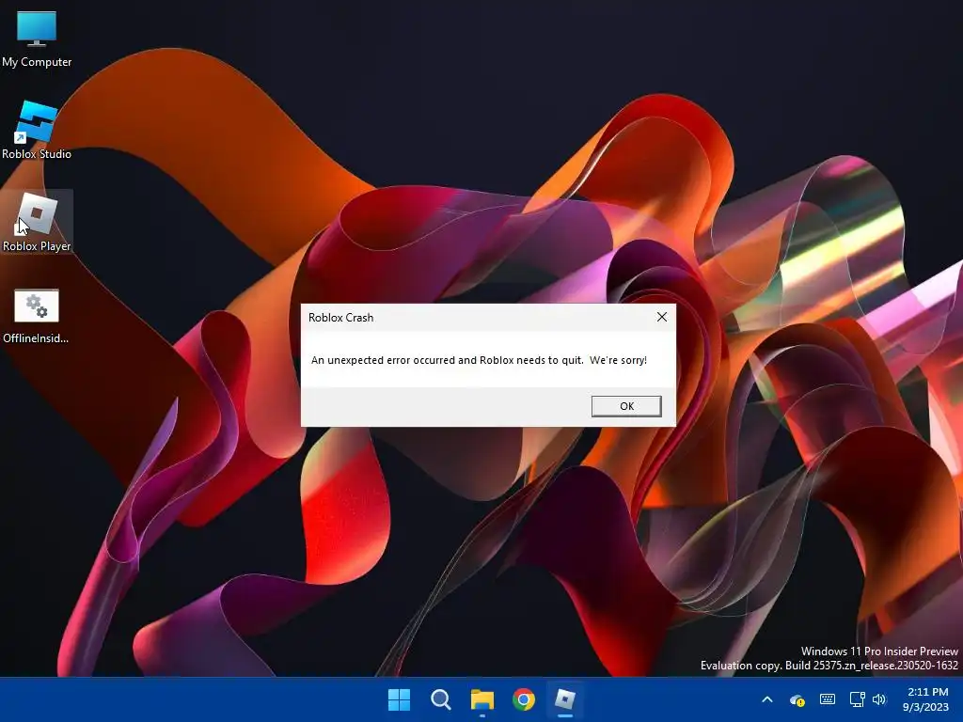Open the volume speaker icon
The height and width of the screenshot is (722, 963).
pyautogui.click(x=879, y=699)
